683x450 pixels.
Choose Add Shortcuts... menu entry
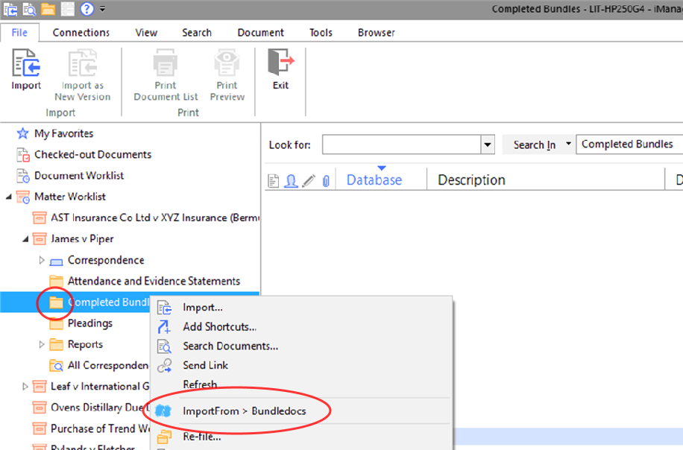tap(301, 327)
